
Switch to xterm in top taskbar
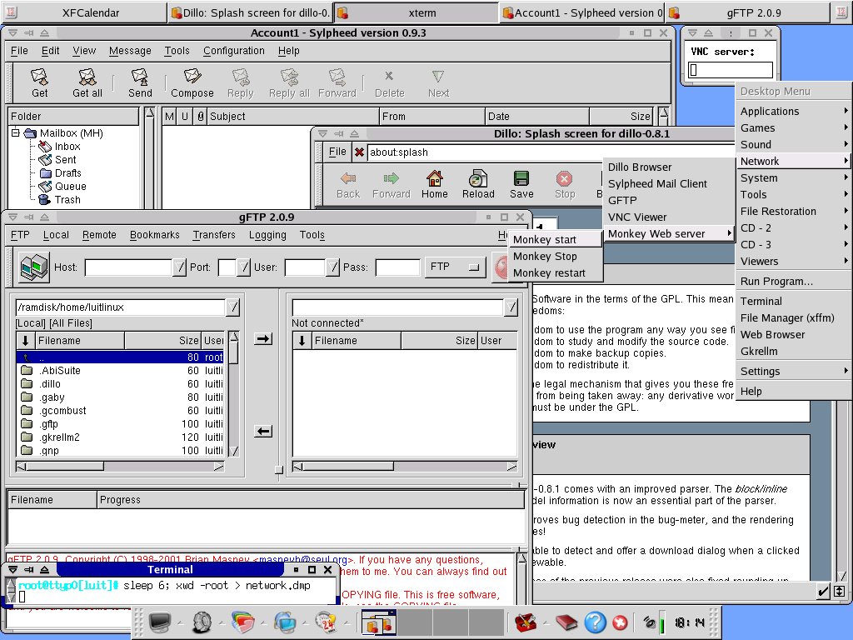click(417, 12)
